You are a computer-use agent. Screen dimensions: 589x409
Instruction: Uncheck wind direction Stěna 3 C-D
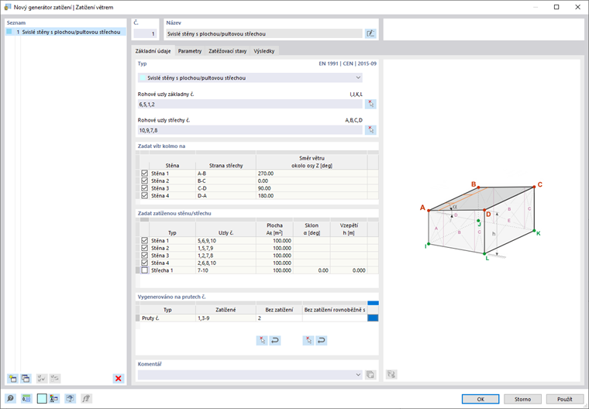(145, 188)
